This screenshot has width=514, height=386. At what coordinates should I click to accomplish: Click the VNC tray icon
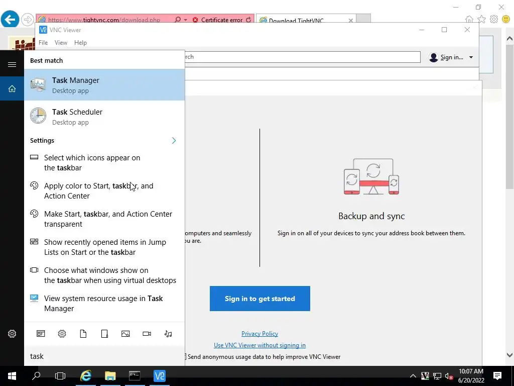pyautogui.click(x=425, y=376)
